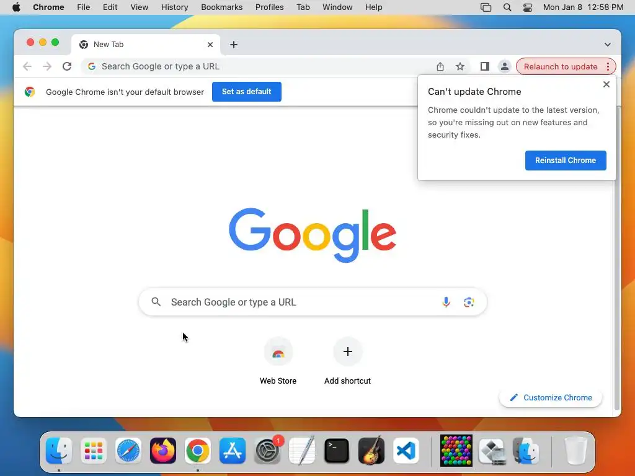Screen dimensions: 635x476
Task: Open Control Center in menu bar
Action: click(527, 7)
